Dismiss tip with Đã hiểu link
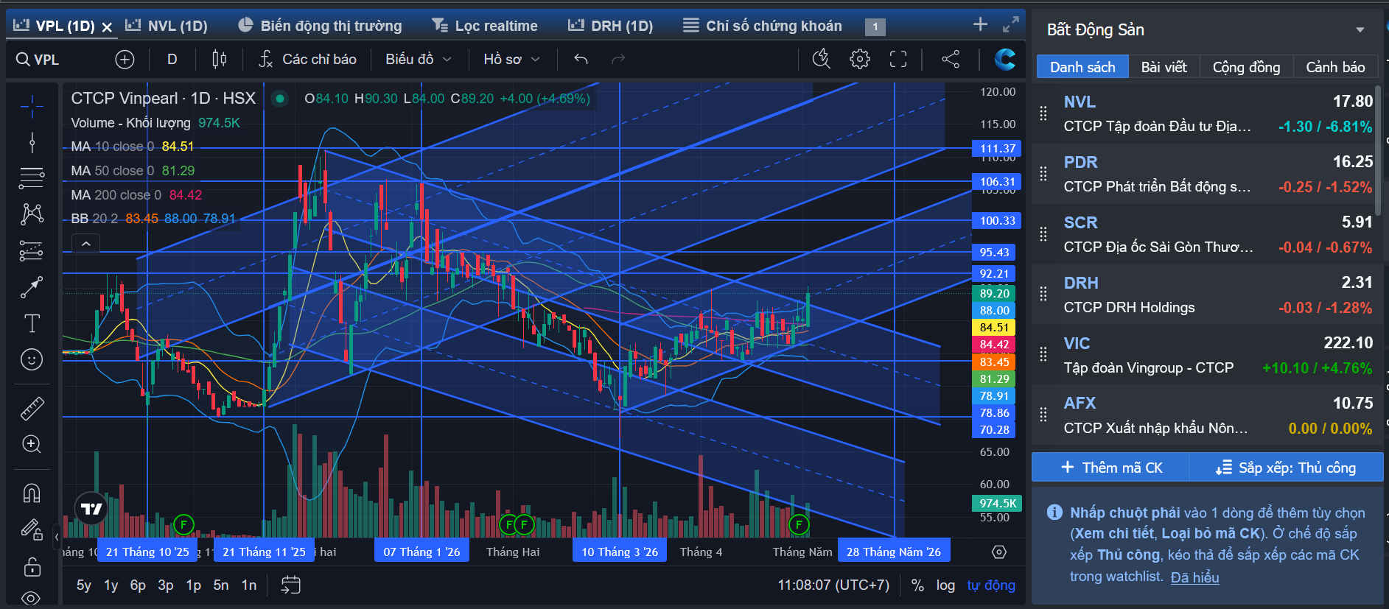 (1194, 577)
